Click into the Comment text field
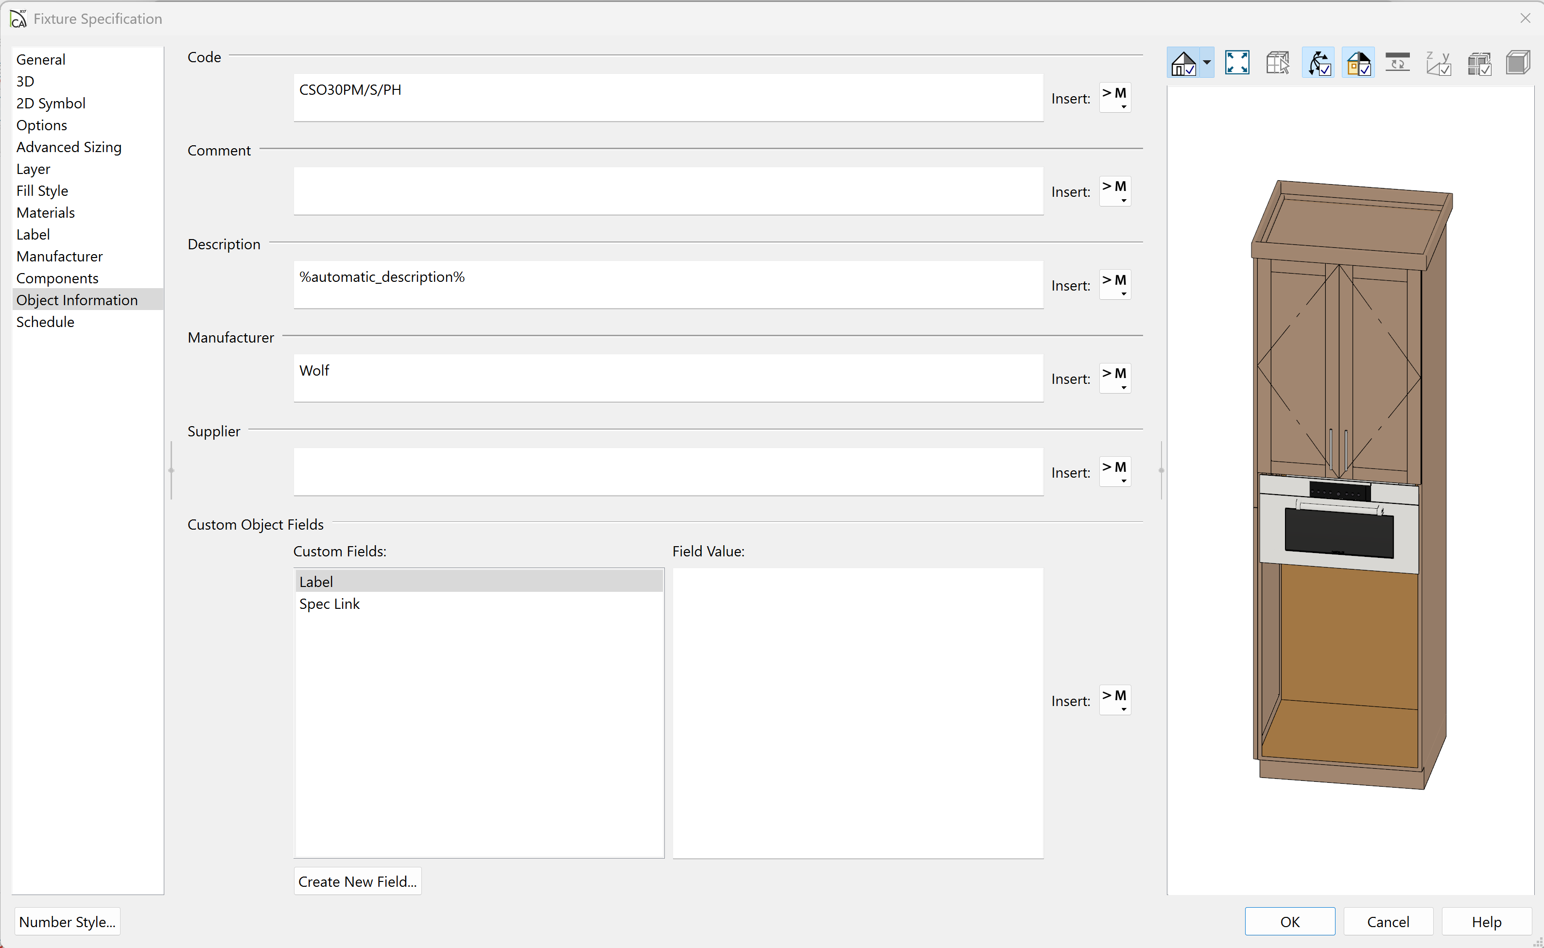 668,191
